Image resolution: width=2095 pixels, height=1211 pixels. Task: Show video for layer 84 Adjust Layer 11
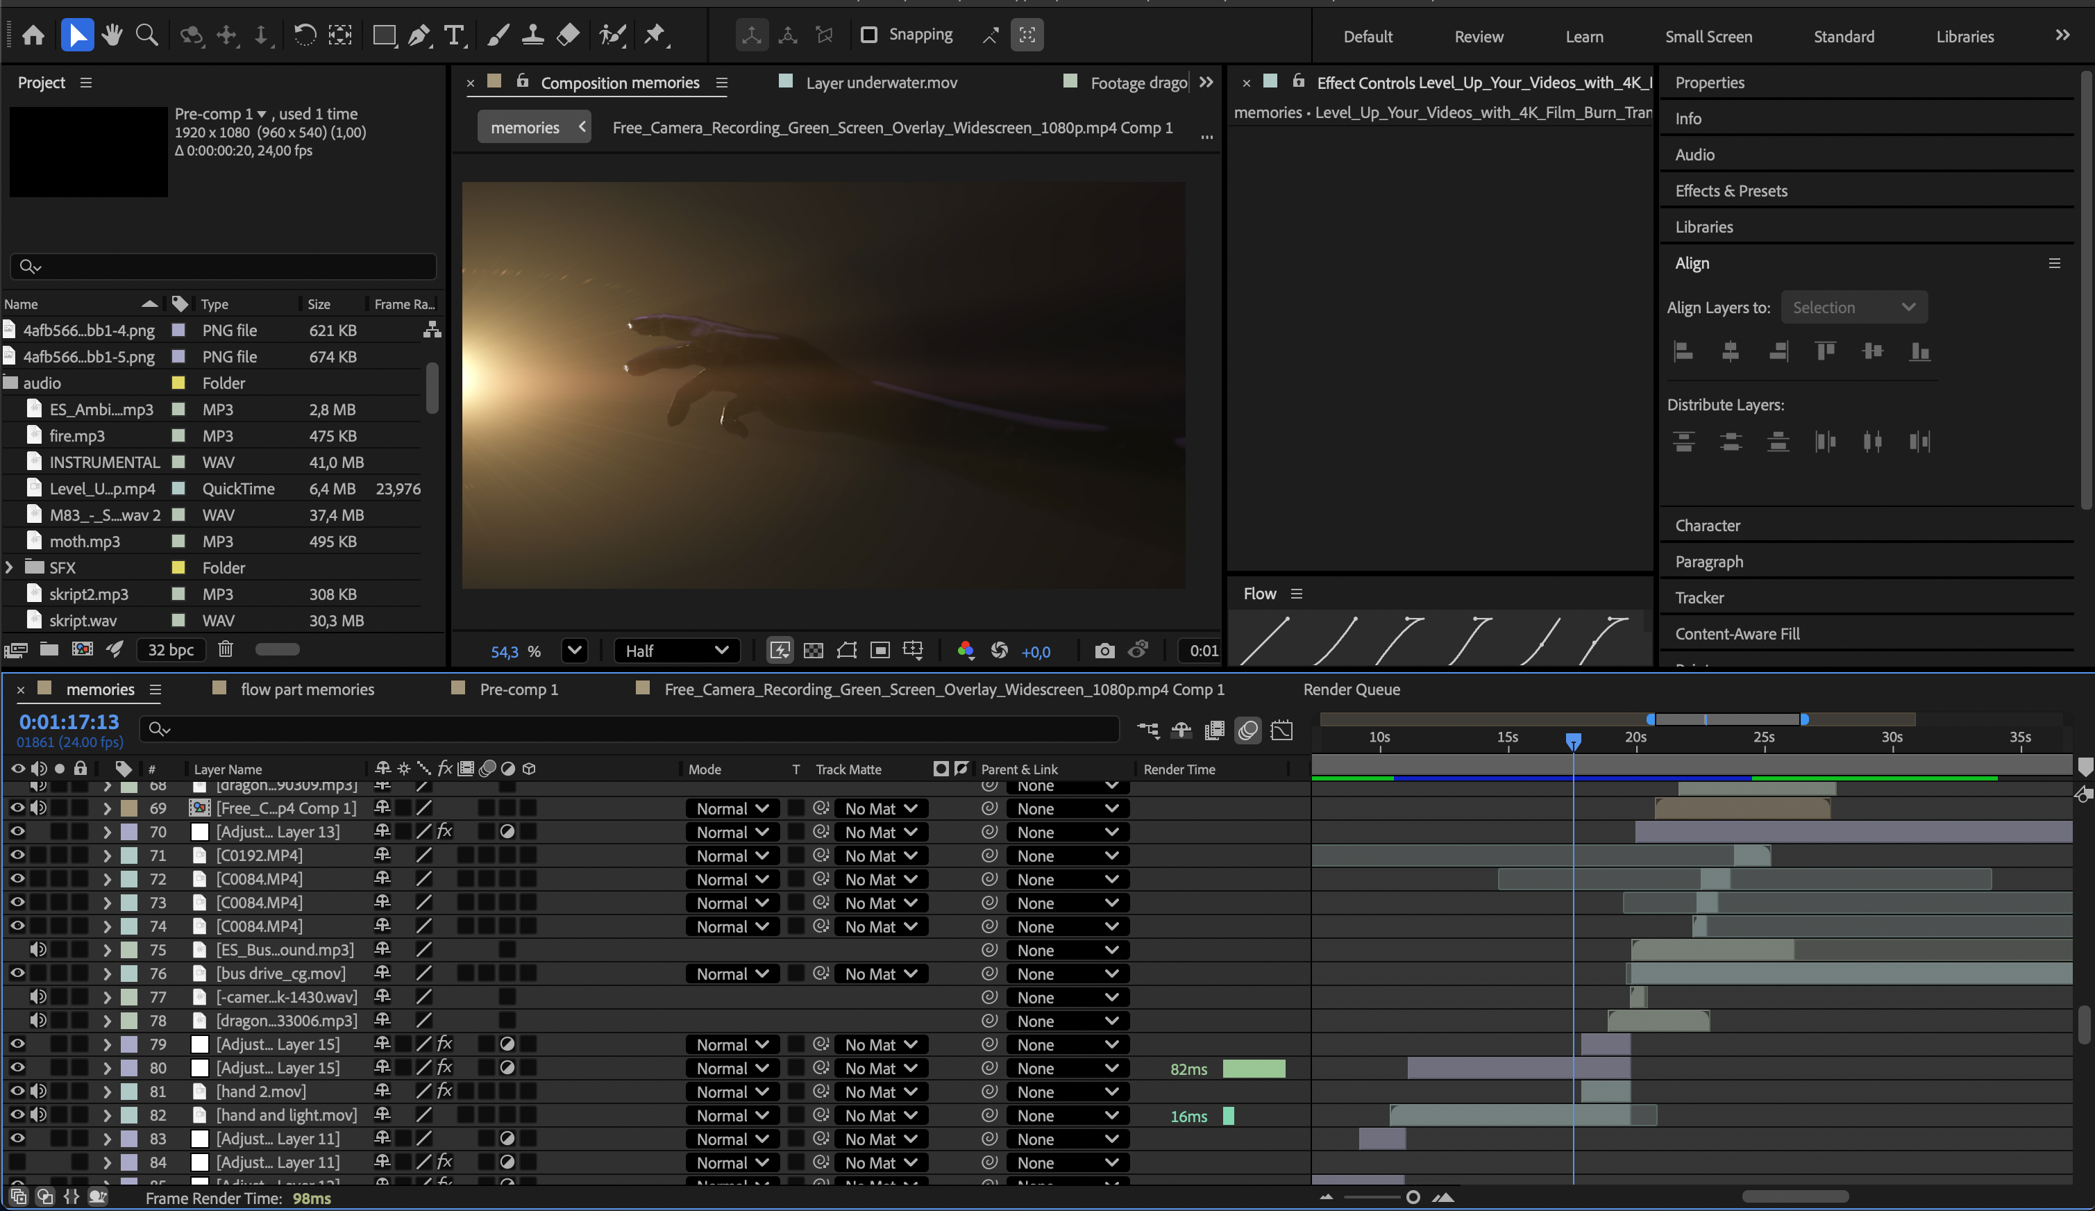point(17,1162)
